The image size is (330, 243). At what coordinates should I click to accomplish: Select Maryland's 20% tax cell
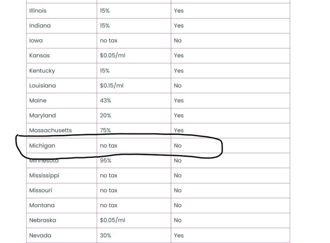[105, 116]
